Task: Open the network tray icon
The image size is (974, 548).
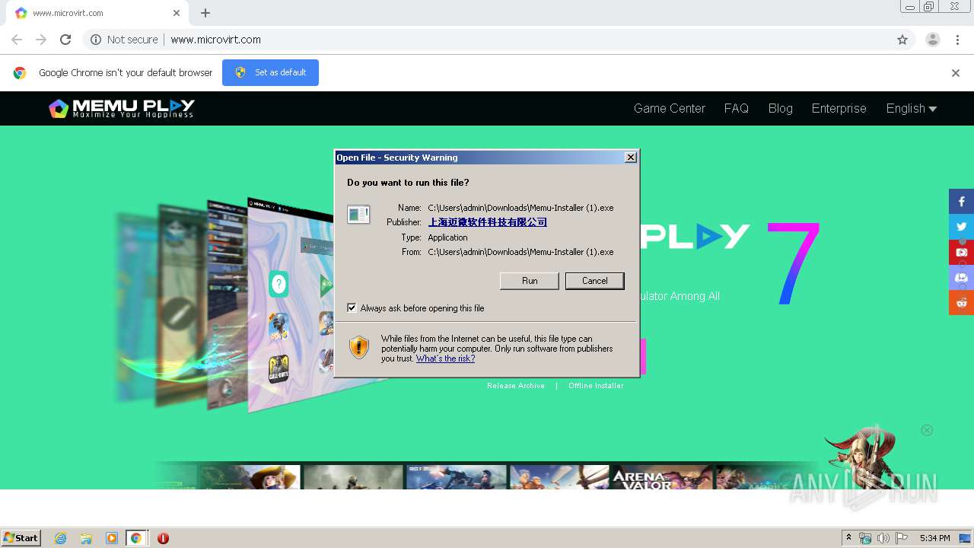Action: pos(865,538)
